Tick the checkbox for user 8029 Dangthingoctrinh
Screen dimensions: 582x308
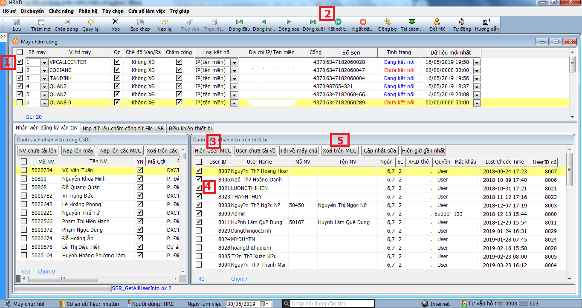pyautogui.click(x=199, y=231)
